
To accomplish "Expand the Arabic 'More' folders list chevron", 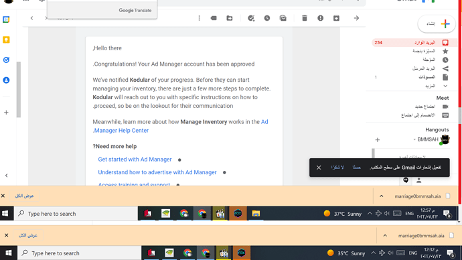I will (445, 86).
